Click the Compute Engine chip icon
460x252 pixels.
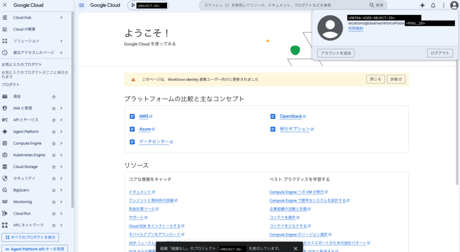click(4, 143)
